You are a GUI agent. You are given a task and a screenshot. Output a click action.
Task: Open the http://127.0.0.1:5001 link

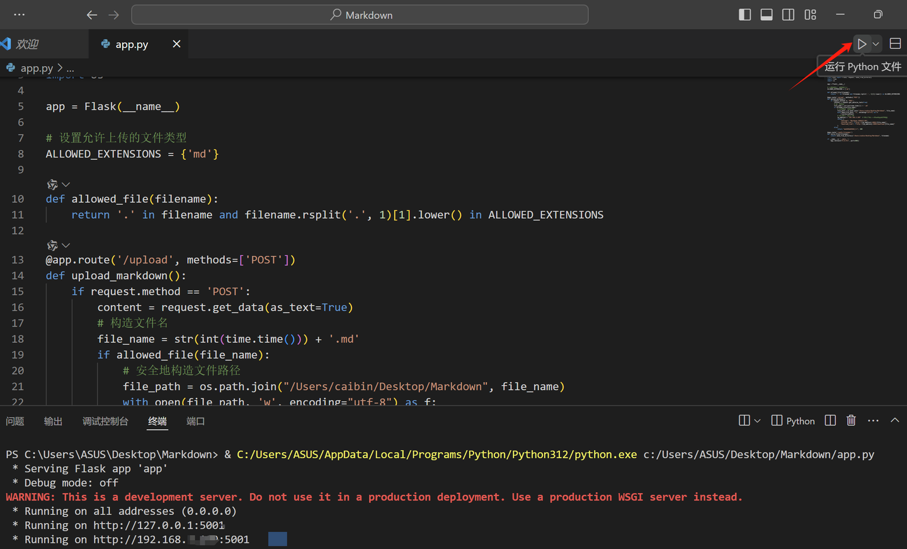coord(159,525)
